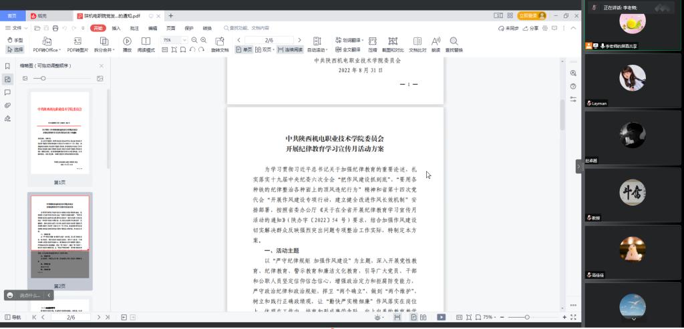Click the 播放 play slideshow icon
Viewport: 684px width, 329px height.
(127, 44)
